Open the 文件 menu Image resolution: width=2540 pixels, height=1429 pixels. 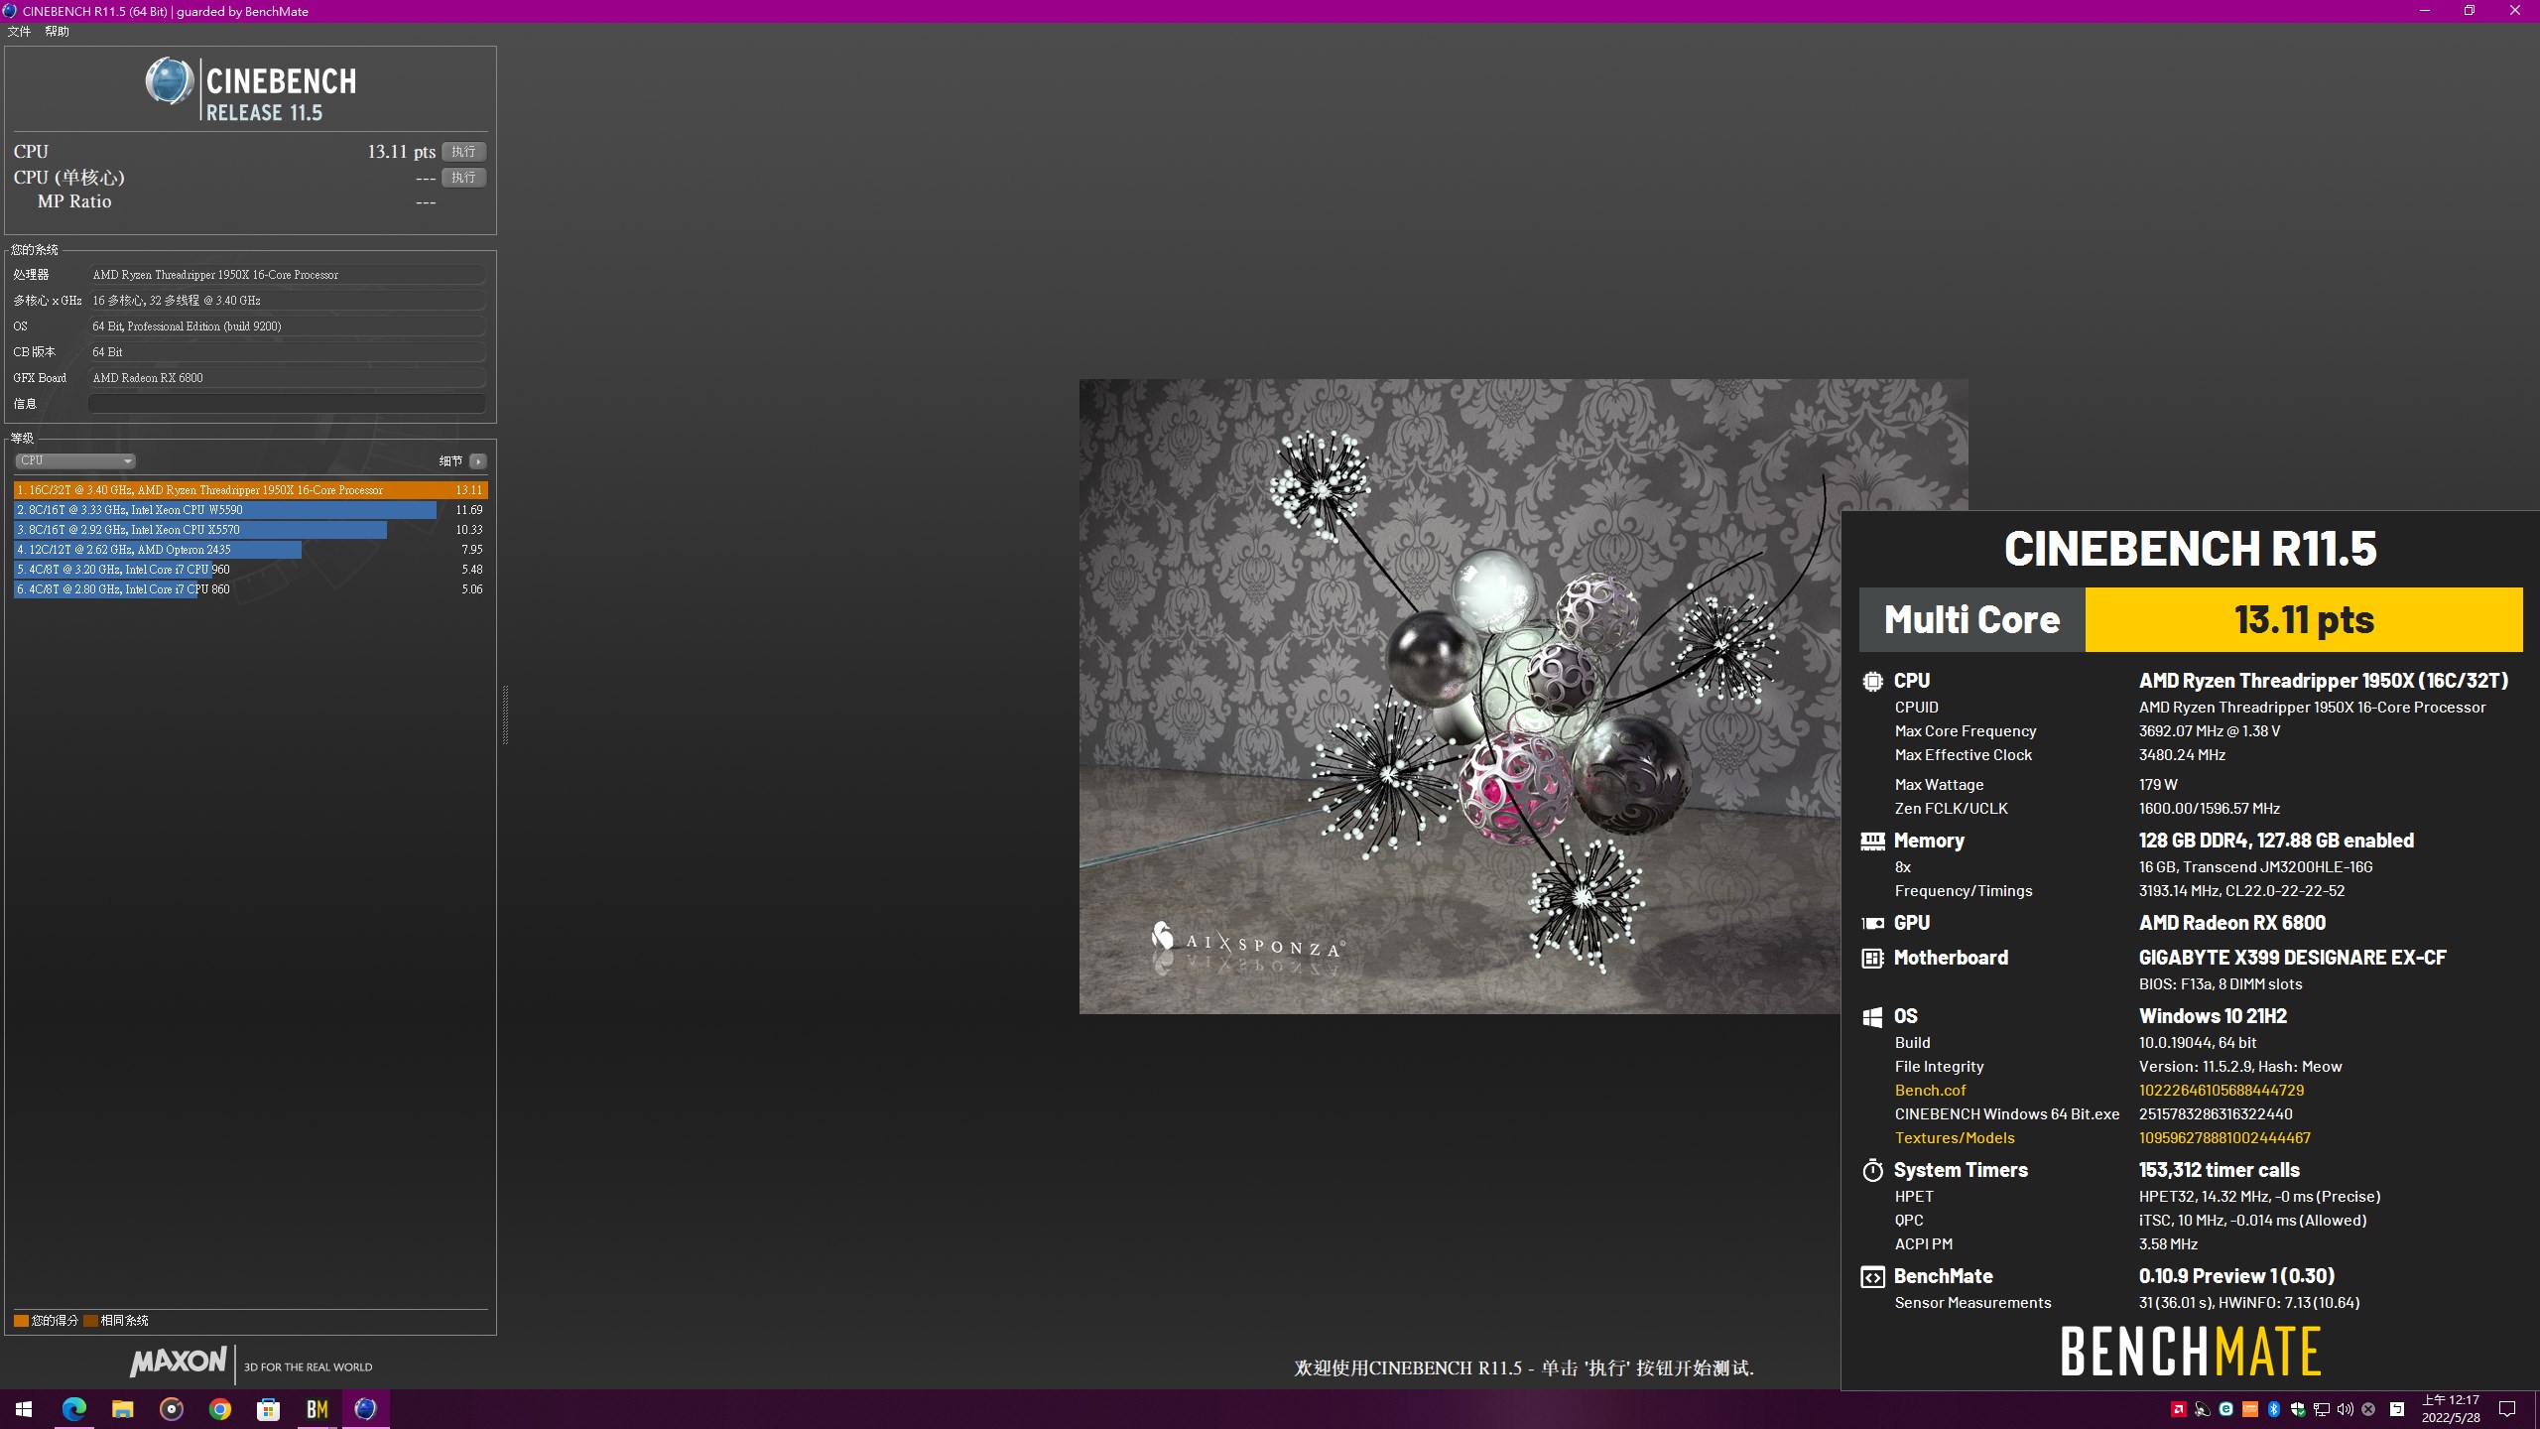point(19,32)
